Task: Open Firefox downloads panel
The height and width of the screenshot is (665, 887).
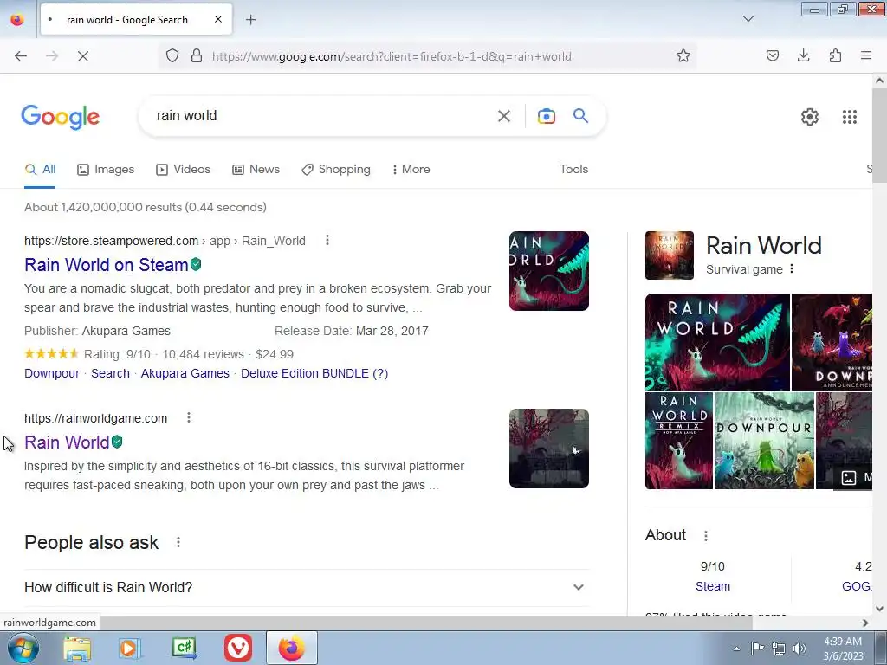Action: click(x=803, y=55)
